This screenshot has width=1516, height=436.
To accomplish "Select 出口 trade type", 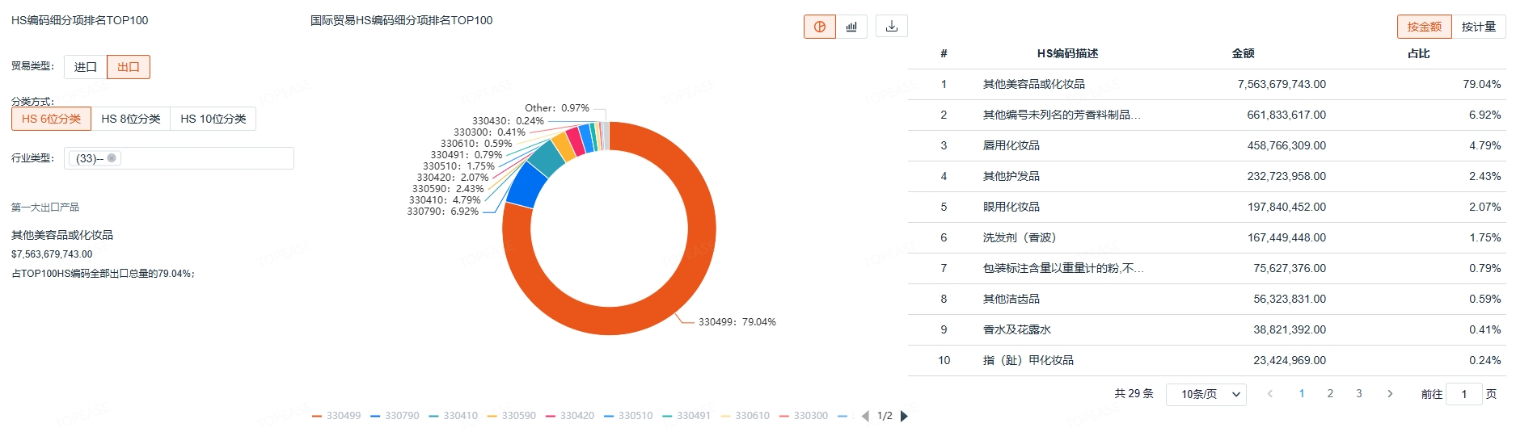I will coord(129,67).
